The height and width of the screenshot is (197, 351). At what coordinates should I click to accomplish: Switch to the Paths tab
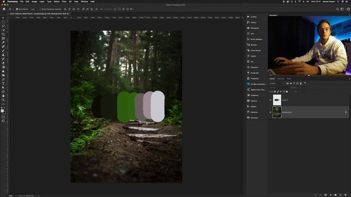[x=289, y=79]
